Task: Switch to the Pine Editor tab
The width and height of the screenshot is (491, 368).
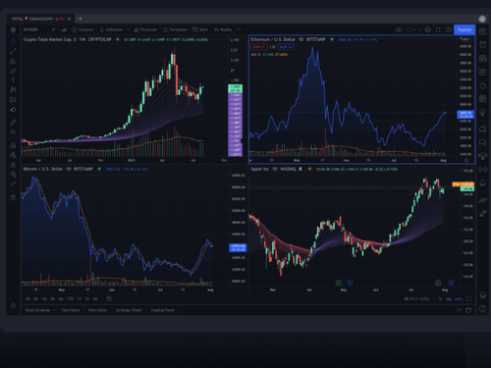Action: [x=97, y=310]
